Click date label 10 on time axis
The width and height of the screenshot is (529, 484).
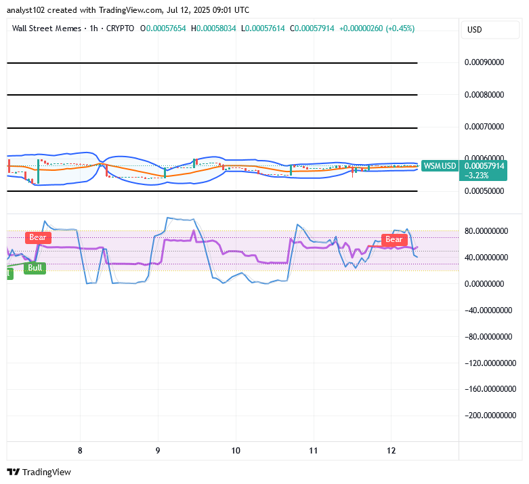click(236, 451)
